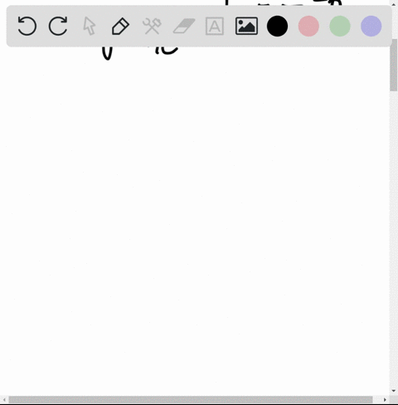The image size is (398, 405).
Task: Pick the green ink color
Action: coord(340,26)
